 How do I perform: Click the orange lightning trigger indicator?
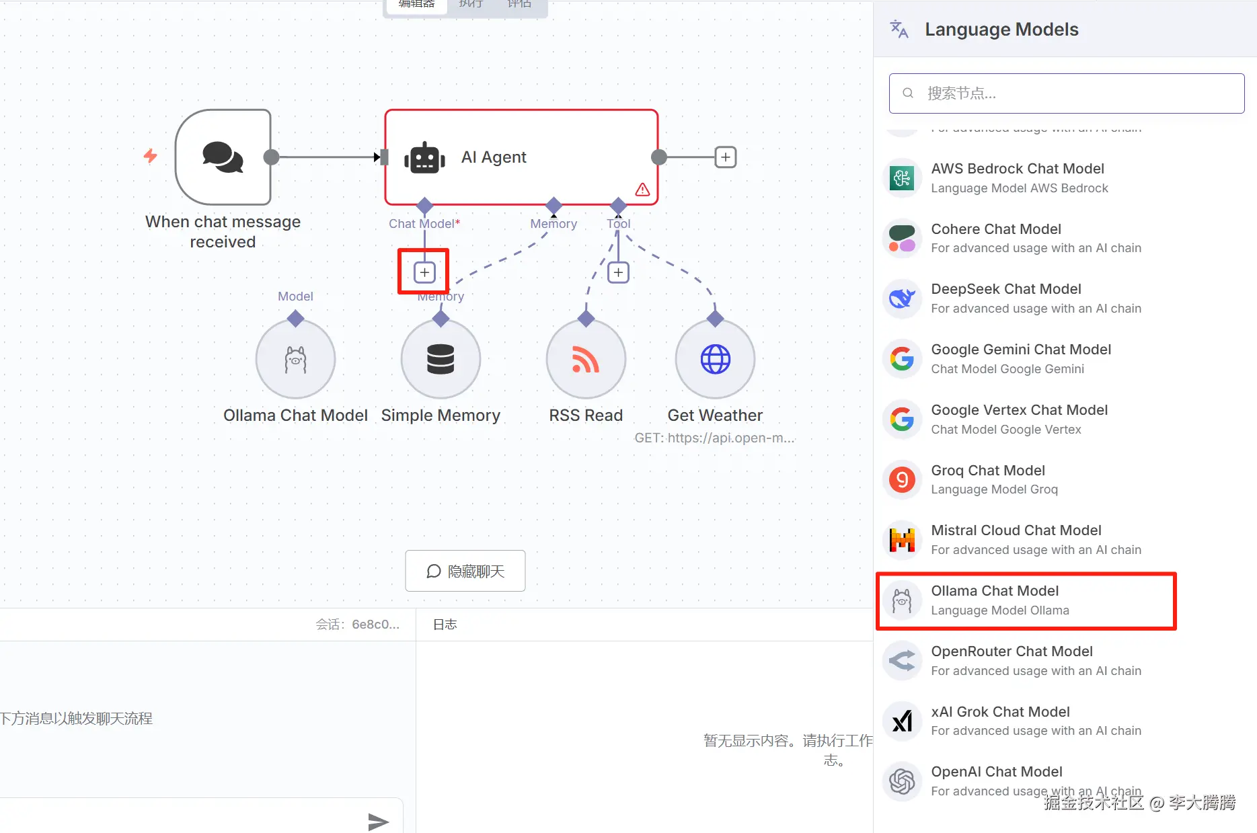pyautogui.click(x=151, y=157)
